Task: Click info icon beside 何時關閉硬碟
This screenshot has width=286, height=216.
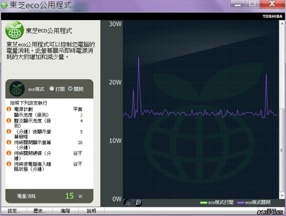Action: (9, 153)
